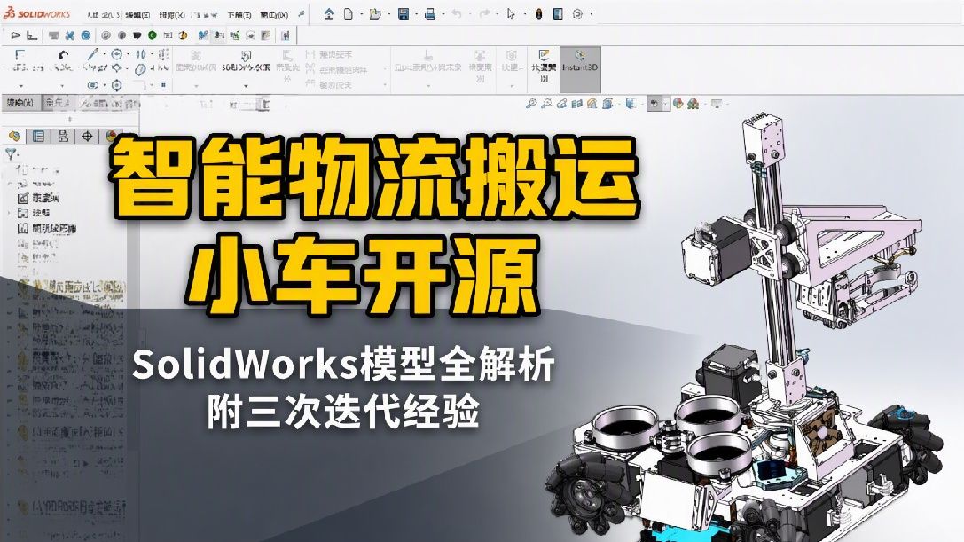Image resolution: width=964 pixels, height=542 pixels.
Task: Open the Options gear icon
Action: click(577, 13)
